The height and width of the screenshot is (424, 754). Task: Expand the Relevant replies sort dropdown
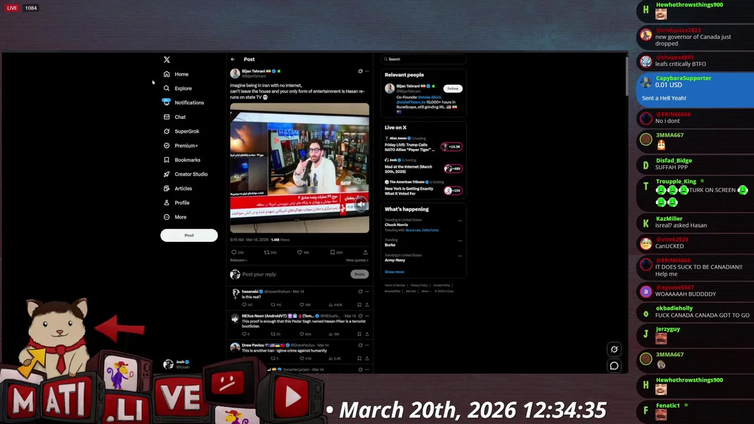[x=239, y=260]
